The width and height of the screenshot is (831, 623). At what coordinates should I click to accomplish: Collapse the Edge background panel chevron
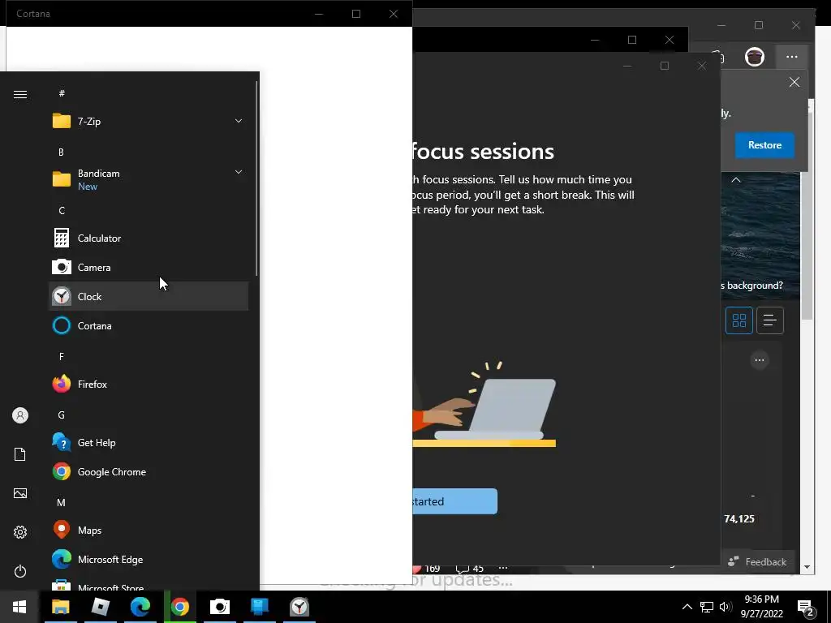[736, 180]
